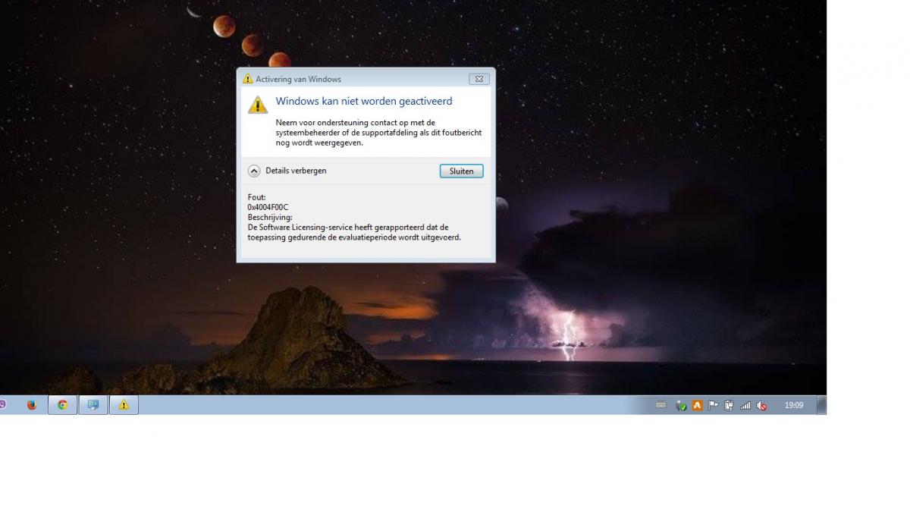Check battery power plug tray icon
Viewport: 910px width, 512px height.
(x=729, y=406)
